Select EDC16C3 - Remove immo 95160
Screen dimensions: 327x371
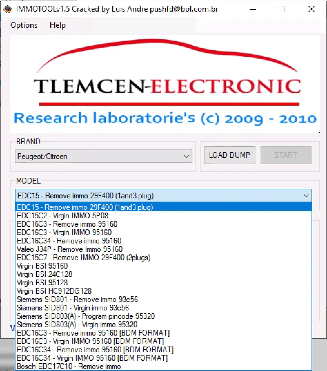point(163,224)
